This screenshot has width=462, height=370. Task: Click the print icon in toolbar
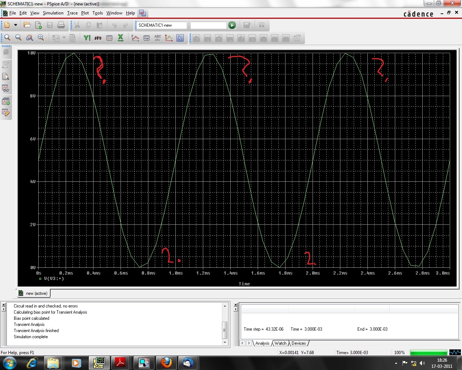pos(61,25)
